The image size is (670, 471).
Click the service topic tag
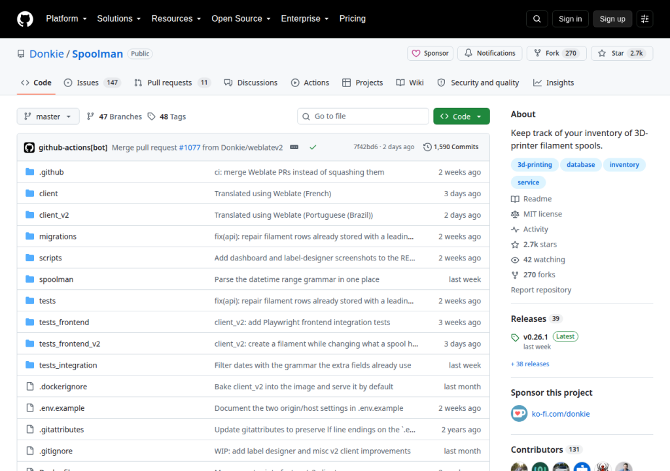pyautogui.click(x=528, y=183)
